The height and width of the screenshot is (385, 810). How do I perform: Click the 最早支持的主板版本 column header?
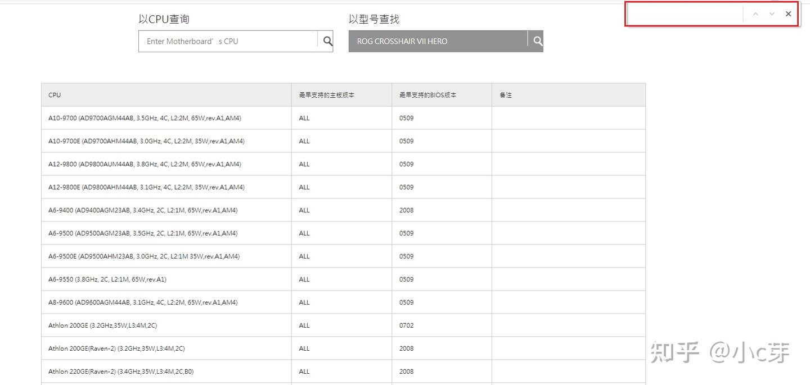[x=341, y=95]
